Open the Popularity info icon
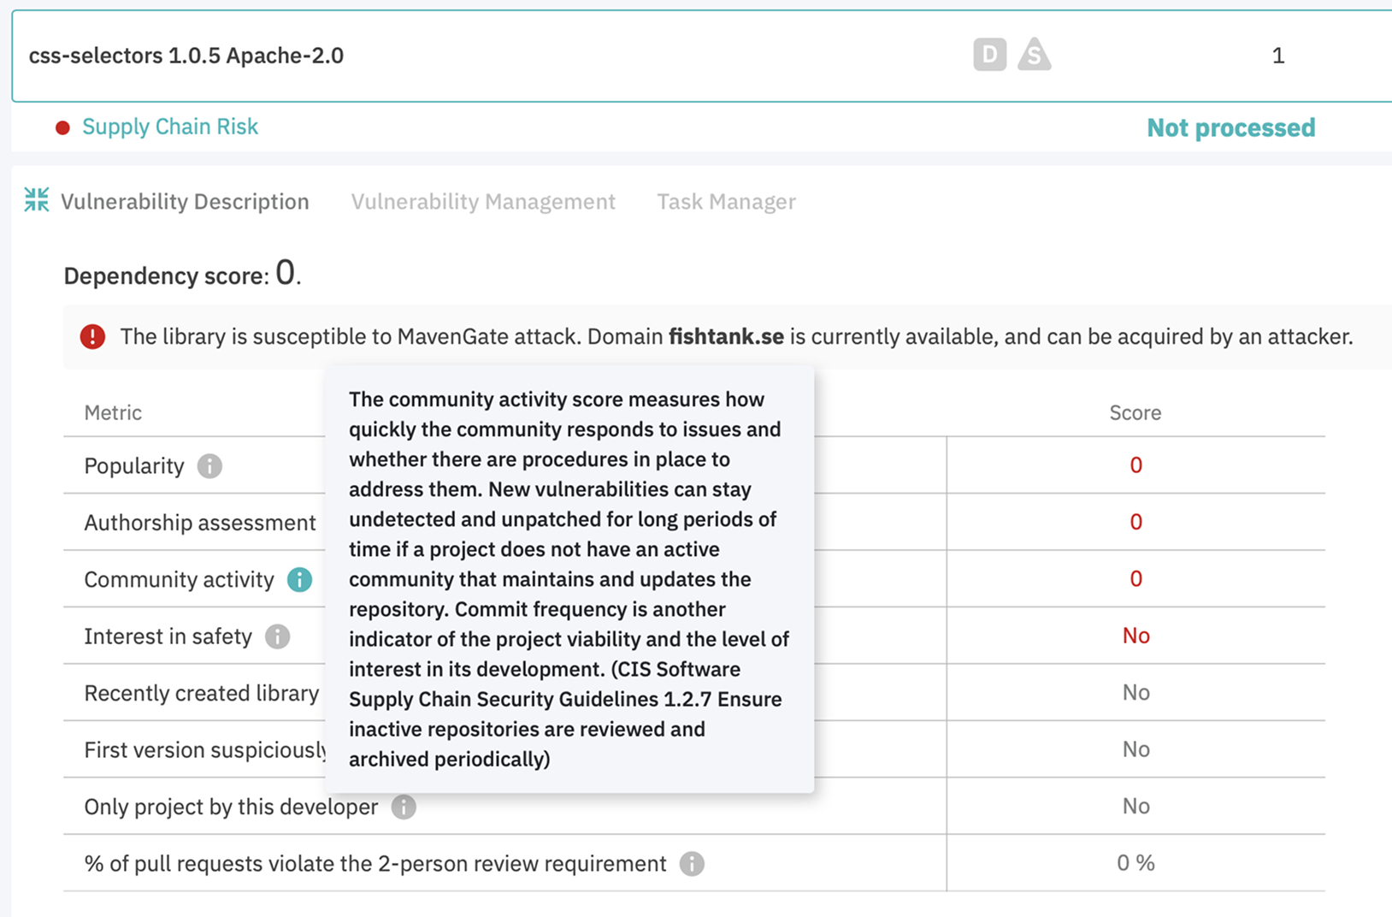 pyautogui.click(x=209, y=465)
